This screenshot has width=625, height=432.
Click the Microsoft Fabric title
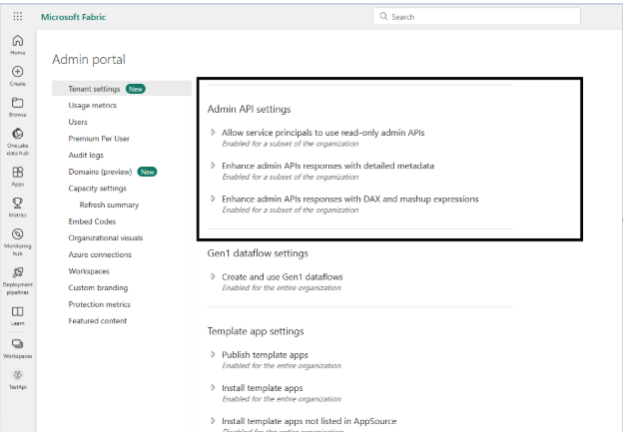click(x=73, y=17)
